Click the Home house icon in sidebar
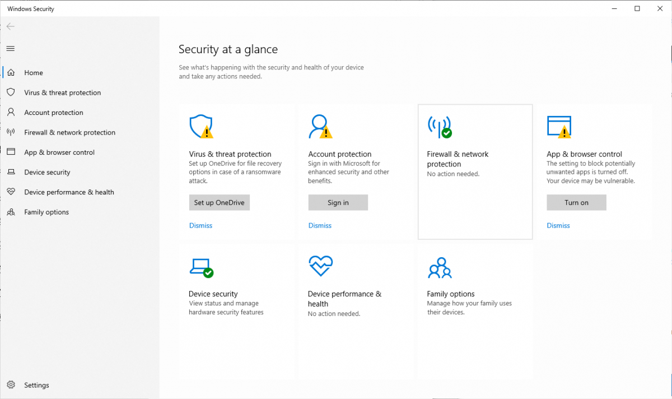672x399 pixels. 11,72
